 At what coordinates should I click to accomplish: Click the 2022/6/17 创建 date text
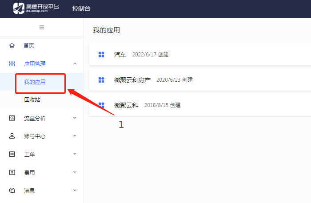(x=150, y=55)
